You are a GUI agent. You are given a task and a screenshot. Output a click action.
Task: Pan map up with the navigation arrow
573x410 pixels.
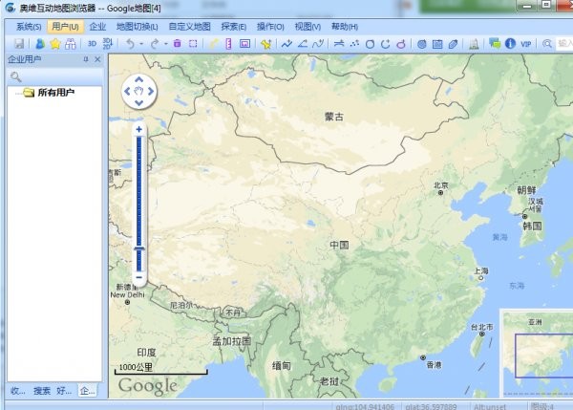pos(138,79)
